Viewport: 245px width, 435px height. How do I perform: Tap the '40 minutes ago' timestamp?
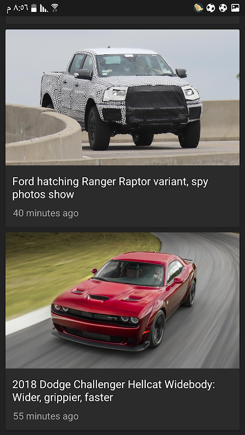point(46,213)
